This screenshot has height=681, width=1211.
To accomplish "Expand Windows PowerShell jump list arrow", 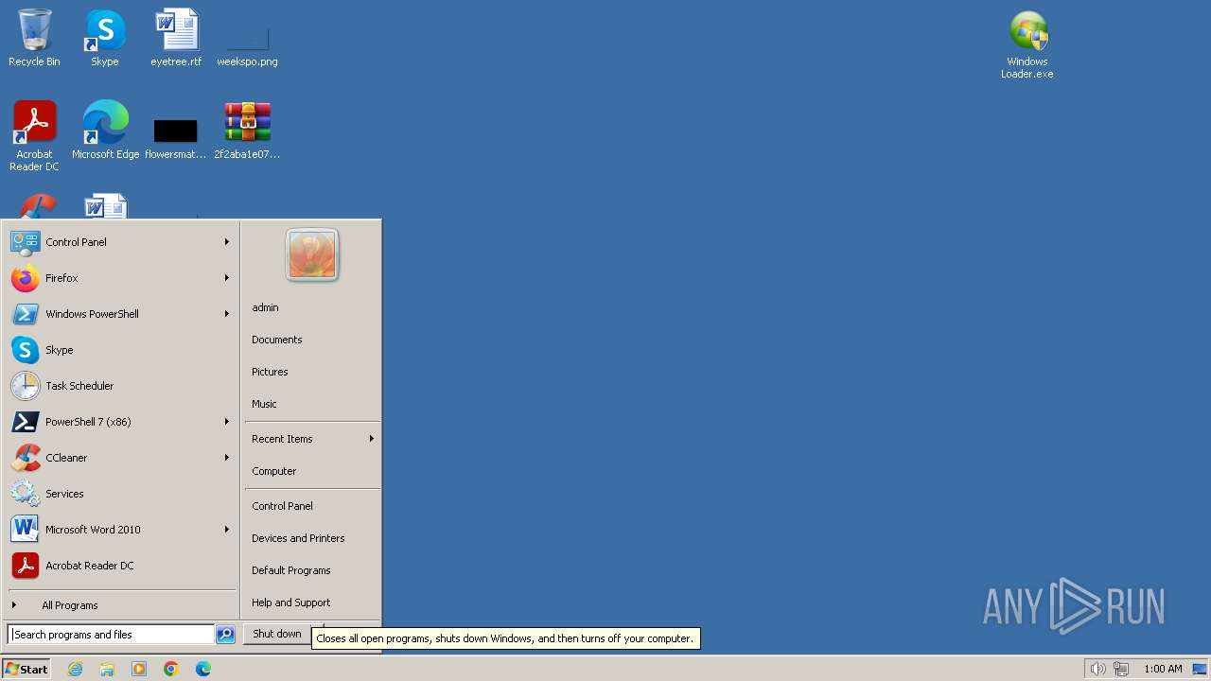I will point(227,314).
